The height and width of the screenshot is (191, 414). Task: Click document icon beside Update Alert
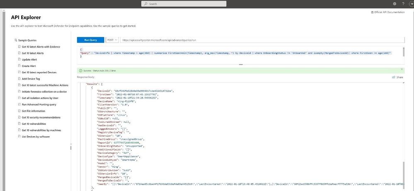coord(19,60)
